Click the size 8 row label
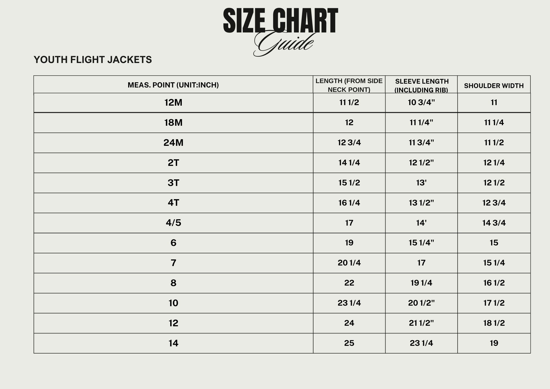 (173, 283)
